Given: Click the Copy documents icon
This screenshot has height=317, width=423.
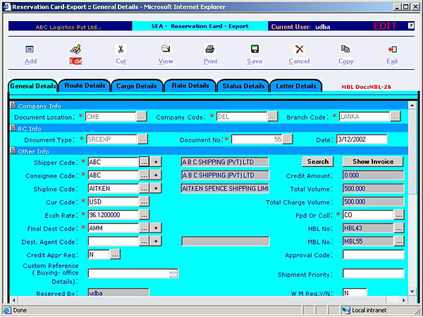Looking at the screenshot, I should click(345, 49).
